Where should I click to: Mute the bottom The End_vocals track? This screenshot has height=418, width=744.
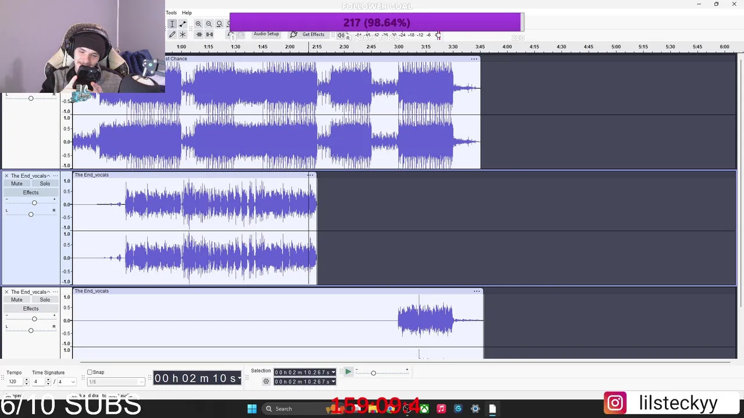[x=17, y=300]
